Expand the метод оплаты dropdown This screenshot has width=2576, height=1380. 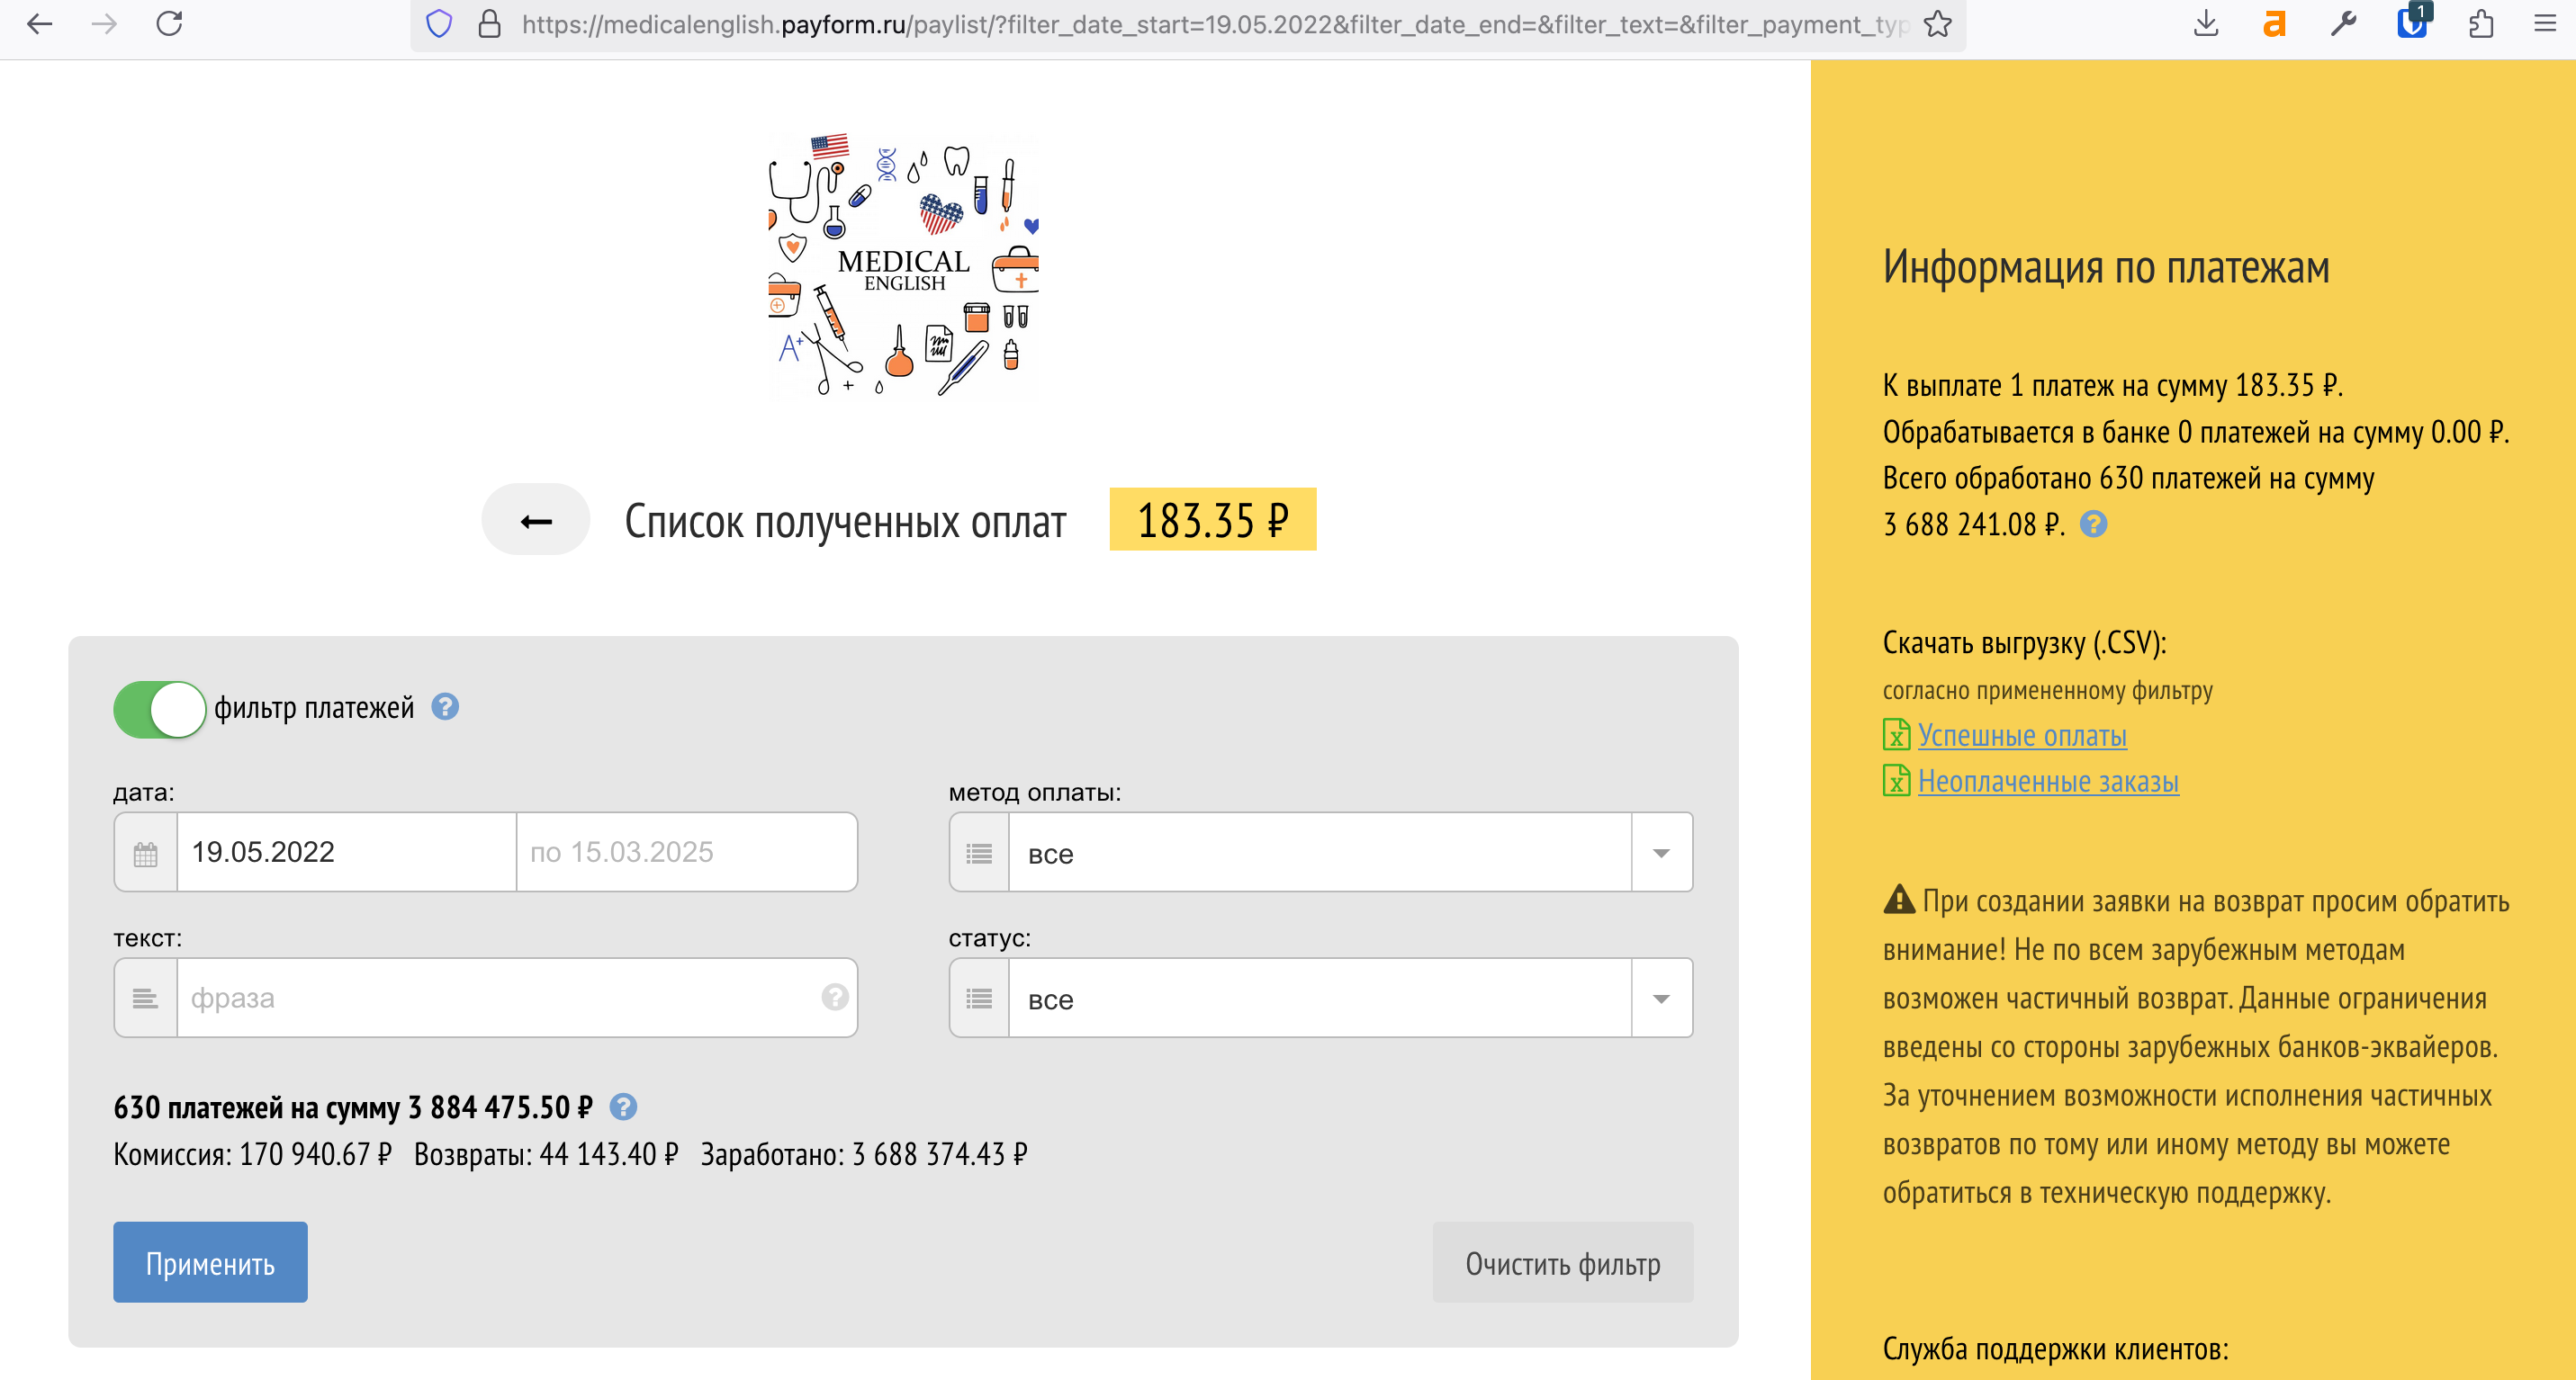click(x=1661, y=854)
